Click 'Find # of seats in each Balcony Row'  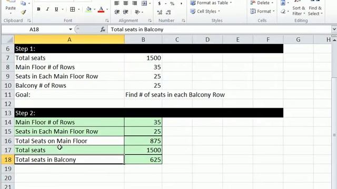[175, 94]
